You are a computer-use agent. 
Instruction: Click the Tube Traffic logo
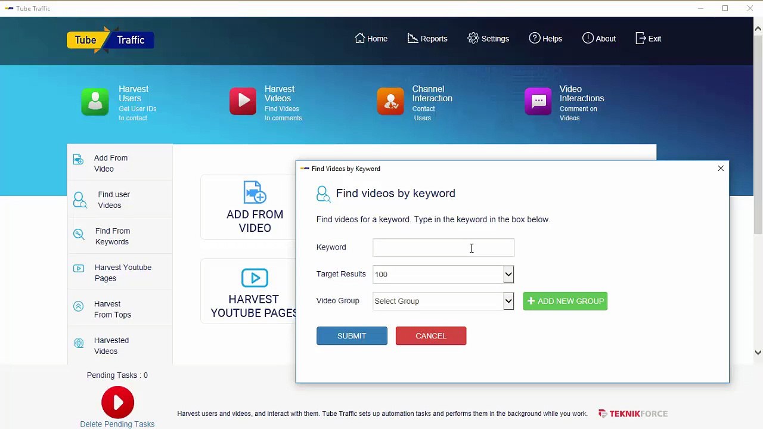click(110, 40)
